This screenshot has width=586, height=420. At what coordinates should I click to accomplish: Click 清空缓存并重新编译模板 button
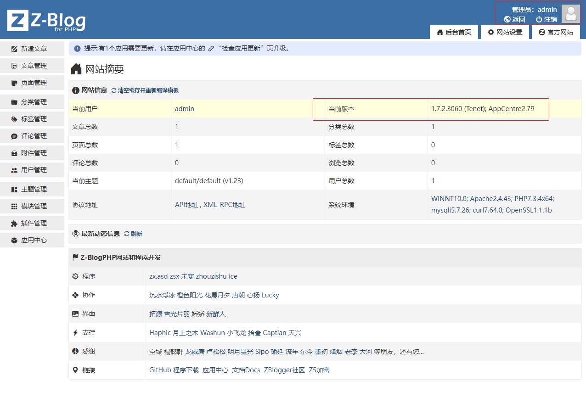point(145,90)
